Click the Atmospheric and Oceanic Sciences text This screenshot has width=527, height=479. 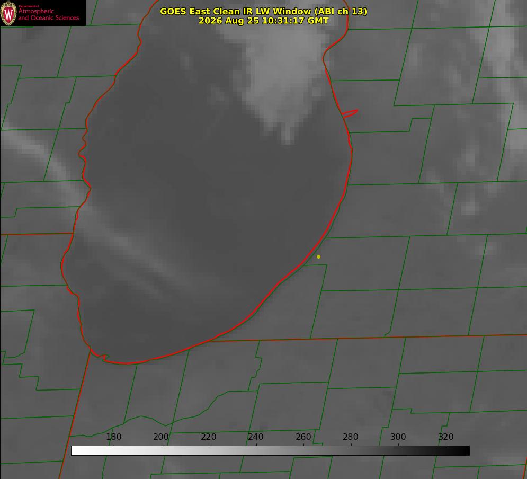pyautogui.click(x=48, y=14)
